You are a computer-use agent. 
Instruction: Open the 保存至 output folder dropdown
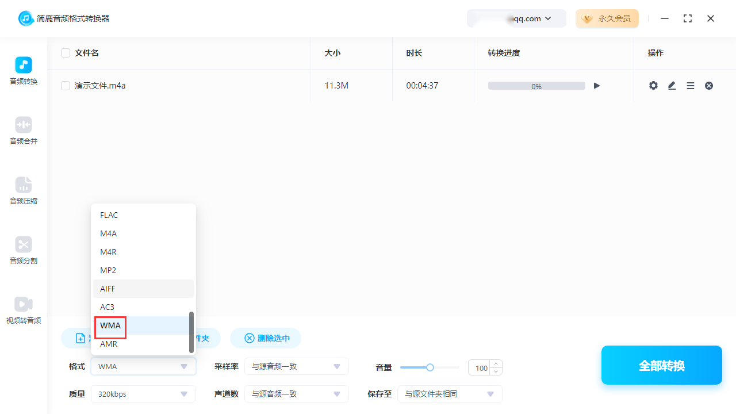(450, 394)
